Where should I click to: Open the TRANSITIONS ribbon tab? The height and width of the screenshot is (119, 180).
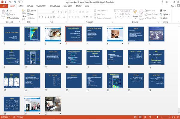41,6
